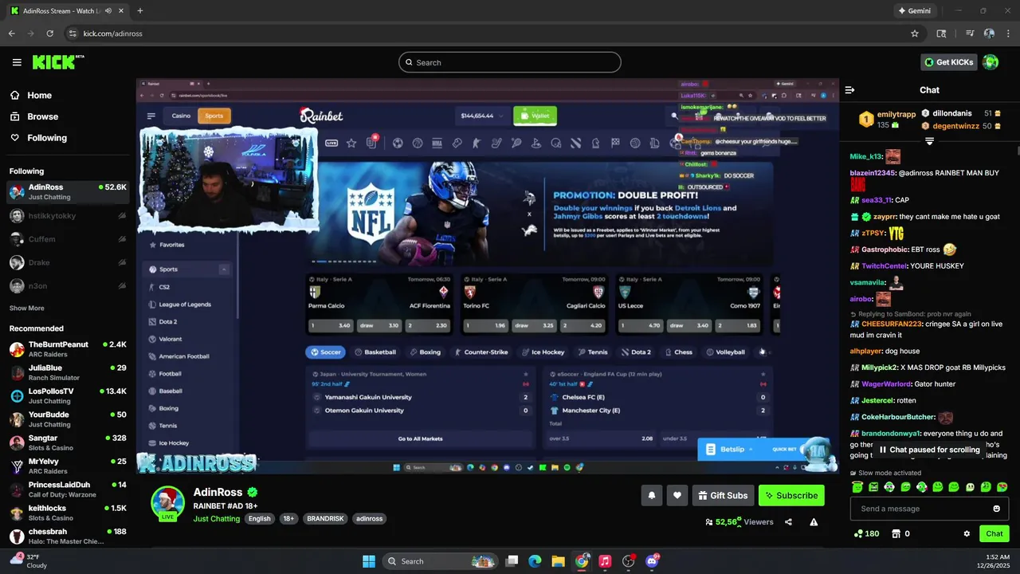Open Apple Music from the taskbar
The width and height of the screenshot is (1020, 574).
pyautogui.click(x=605, y=561)
